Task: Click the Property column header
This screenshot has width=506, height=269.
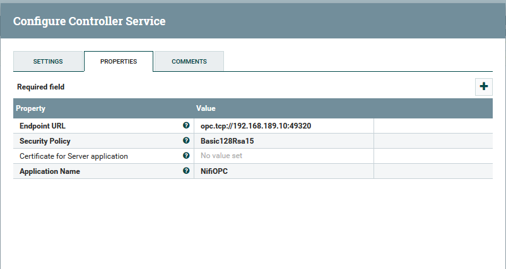Action: pyautogui.click(x=30, y=108)
